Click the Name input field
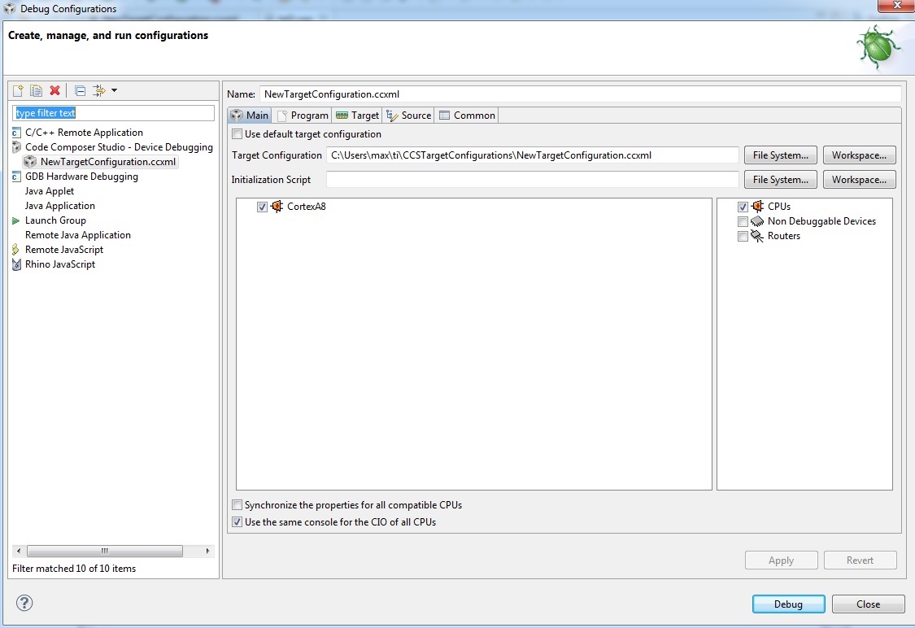This screenshot has height=628, width=915. coord(581,94)
